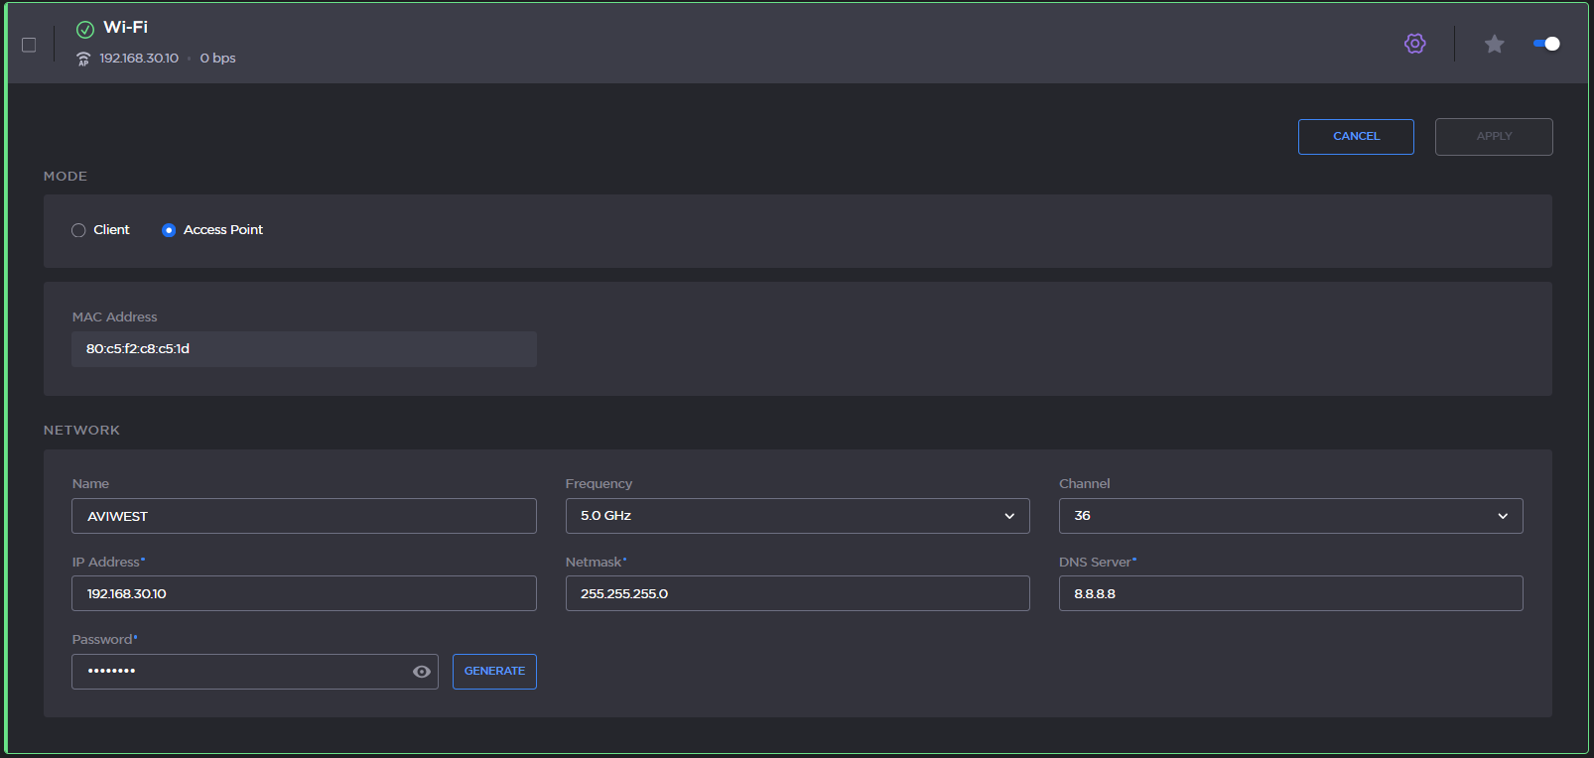Click the Wi-Fi access point signal icon

[83, 60]
